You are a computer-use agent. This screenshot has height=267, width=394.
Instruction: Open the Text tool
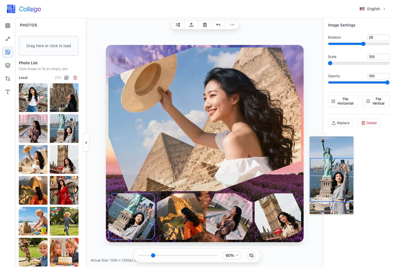click(7, 92)
